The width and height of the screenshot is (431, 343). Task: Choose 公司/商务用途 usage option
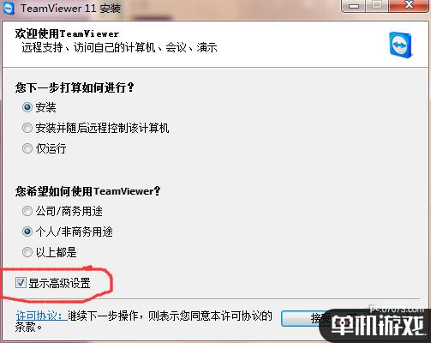point(27,211)
